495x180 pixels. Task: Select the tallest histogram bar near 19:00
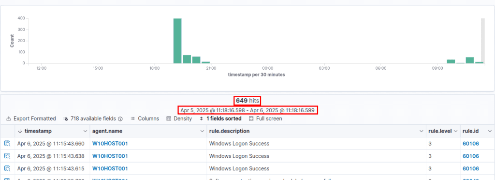[177, 41]
